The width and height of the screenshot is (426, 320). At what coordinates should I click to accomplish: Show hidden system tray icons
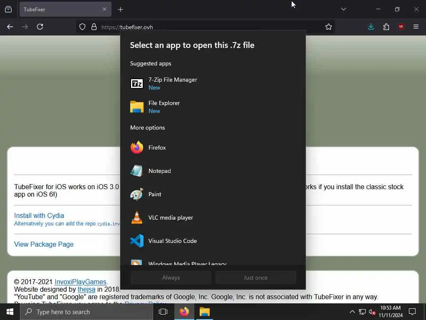[x=352, y=312]
